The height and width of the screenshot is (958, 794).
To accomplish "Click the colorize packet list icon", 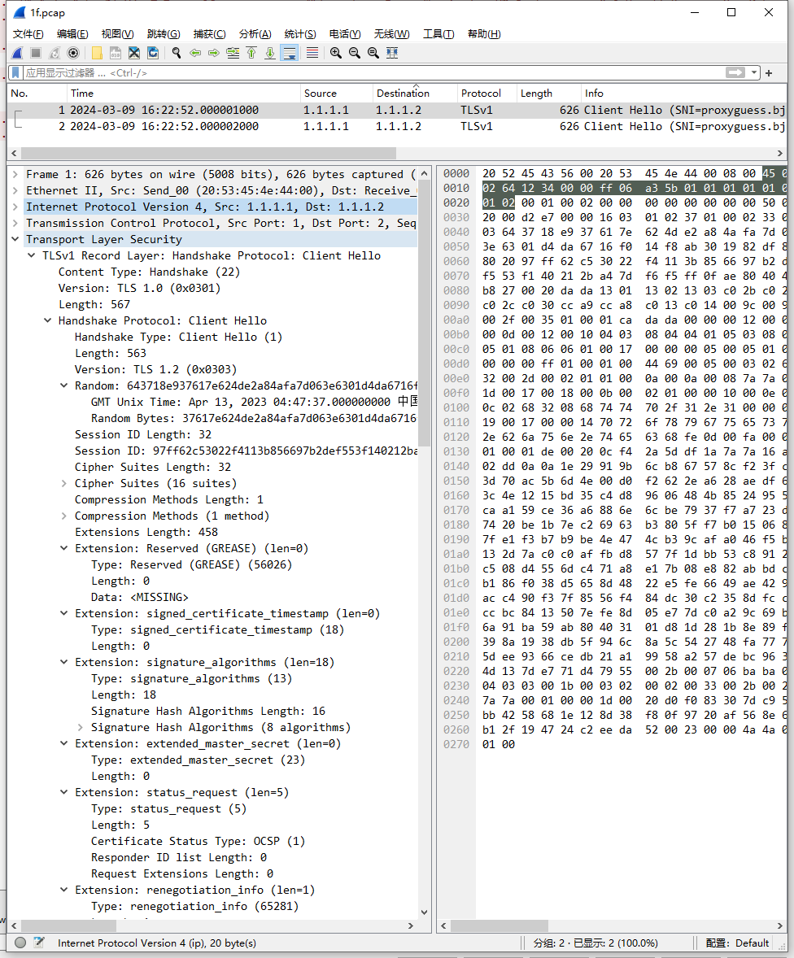I will pos(312,53).
